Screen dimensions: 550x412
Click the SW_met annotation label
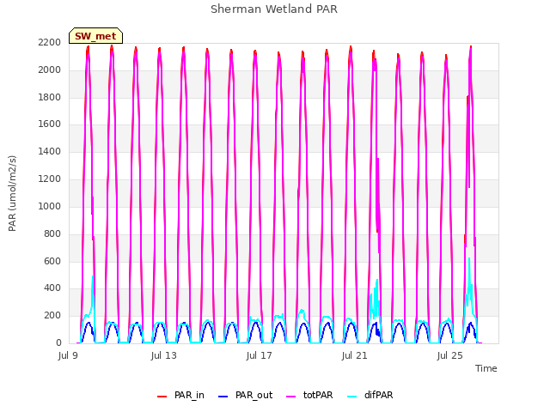(x=95, y=36)
